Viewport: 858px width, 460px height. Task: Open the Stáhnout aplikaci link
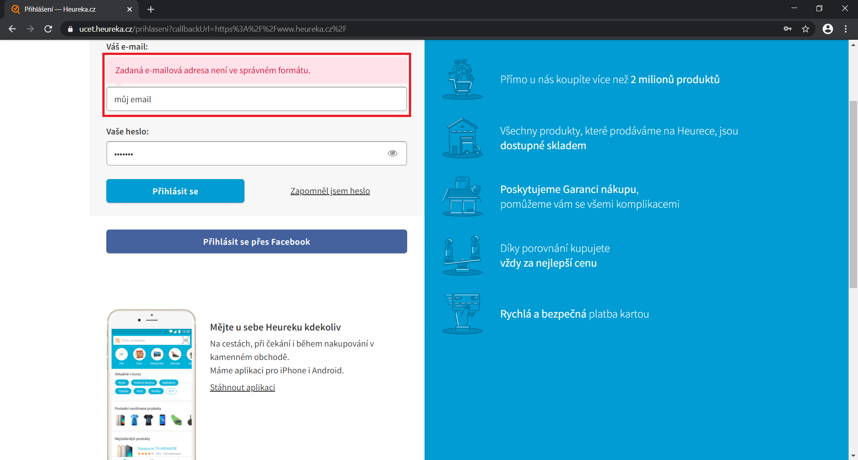[243, 388]
